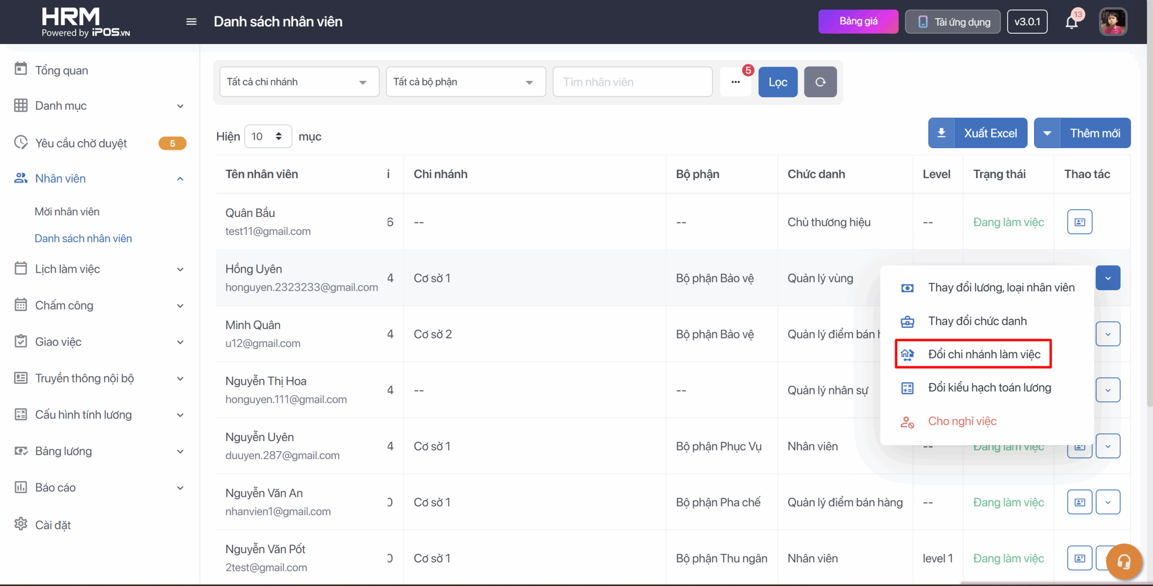Click the hamburger menu icon
The height and width of the screenshot is (586, 1153).
191,22
